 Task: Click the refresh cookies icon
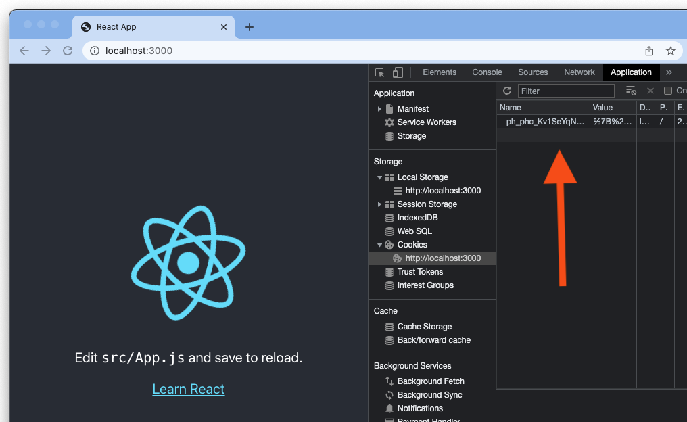[x=507, y=91]
